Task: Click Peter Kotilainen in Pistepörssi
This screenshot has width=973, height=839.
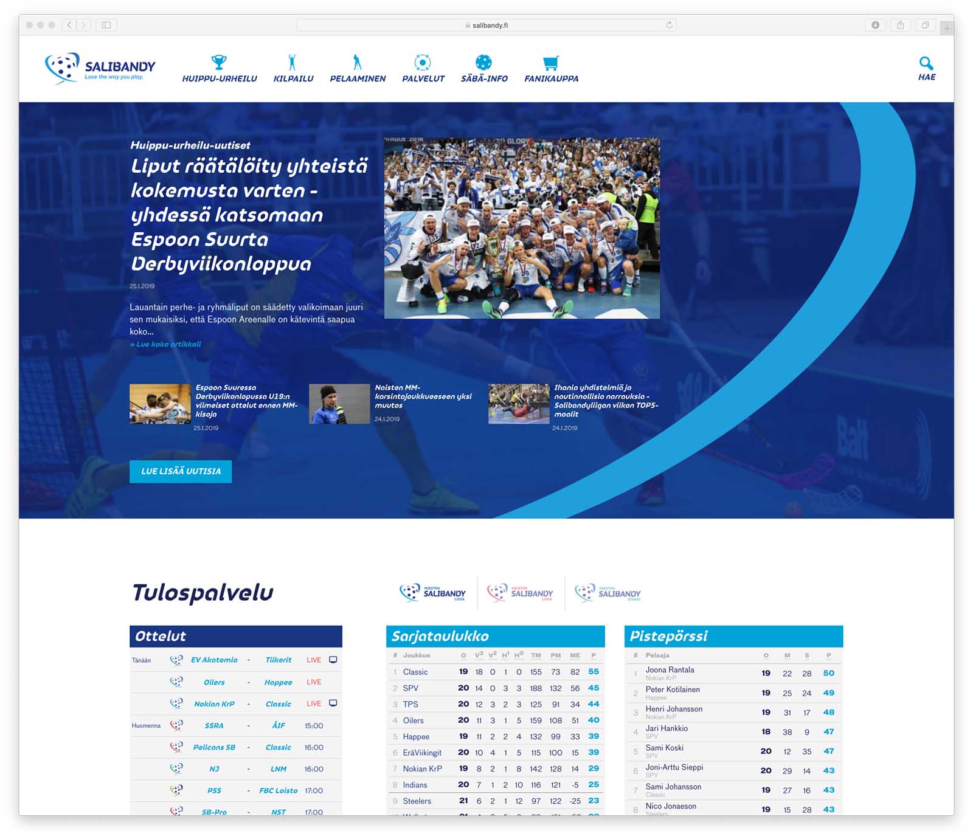Action: point(673,689)
